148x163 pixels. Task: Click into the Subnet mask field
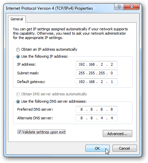(x=96, y=73)
